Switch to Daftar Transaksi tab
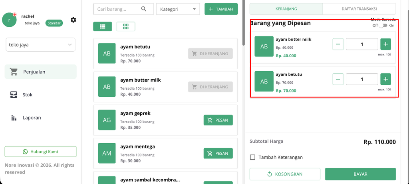This screenshot has width=409, height=184. coord(359,9)
